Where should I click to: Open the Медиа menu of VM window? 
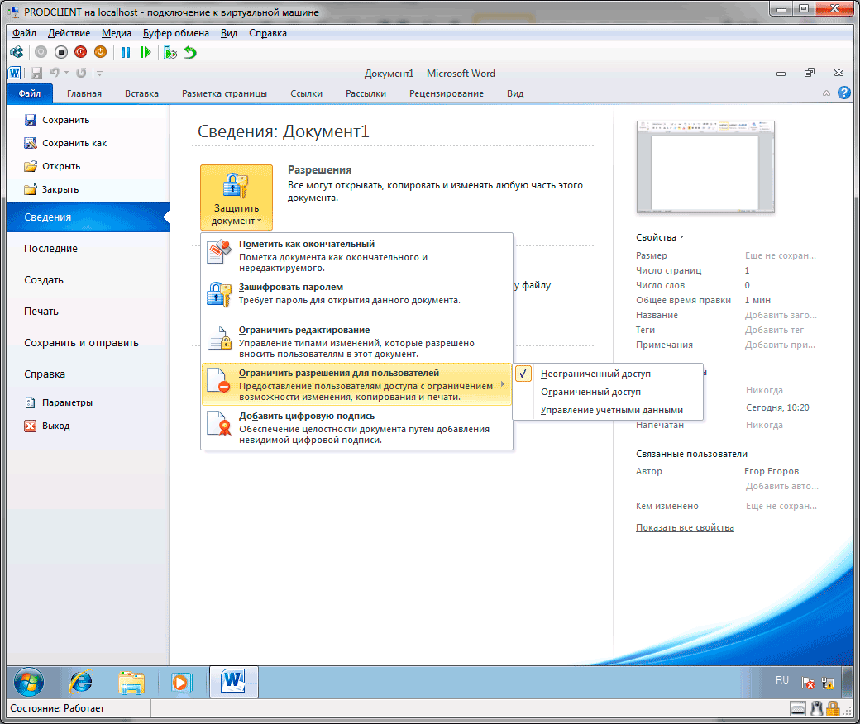[117, 33]
